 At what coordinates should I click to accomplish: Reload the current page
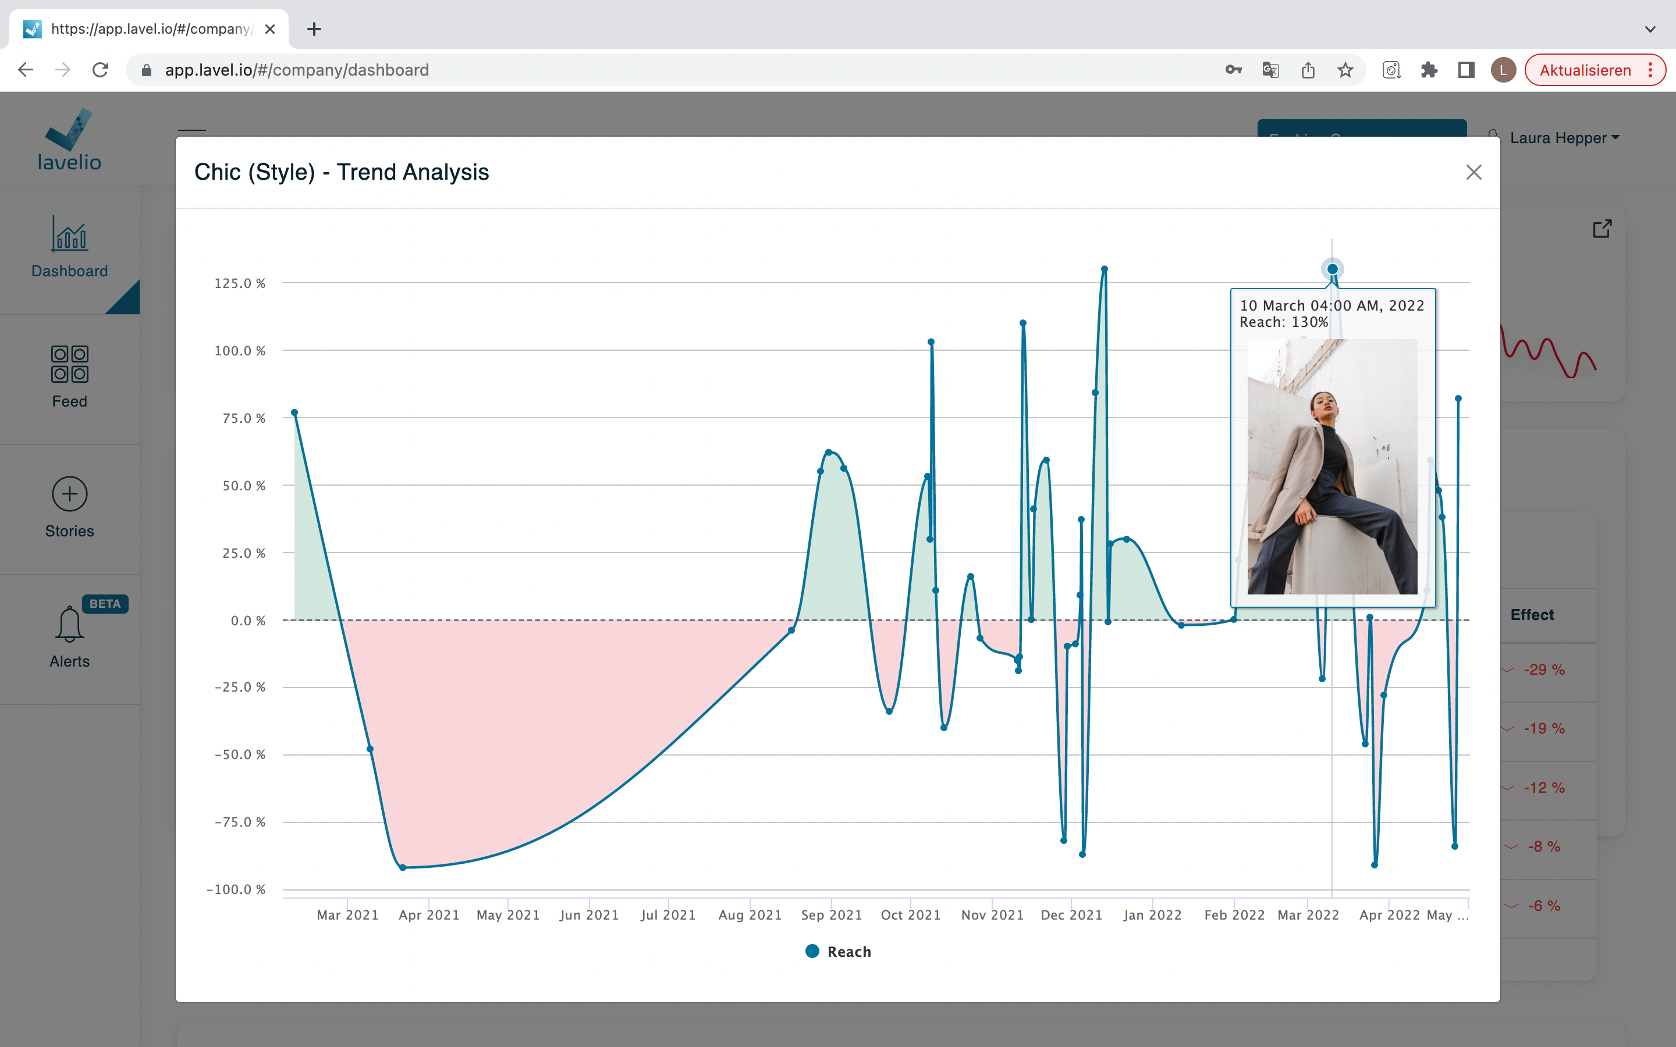click(101, 70)
